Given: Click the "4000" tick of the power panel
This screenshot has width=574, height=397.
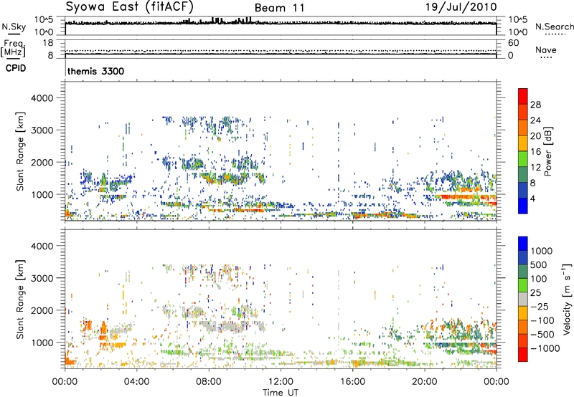Looking at the screenshot, I should [42, 98].
